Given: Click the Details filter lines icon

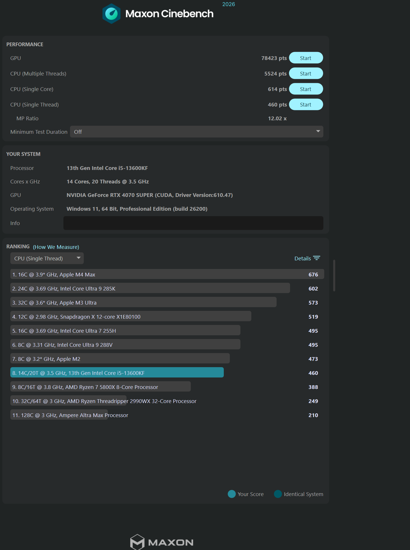Looking at the screenshot, I should tap(316, 258).
